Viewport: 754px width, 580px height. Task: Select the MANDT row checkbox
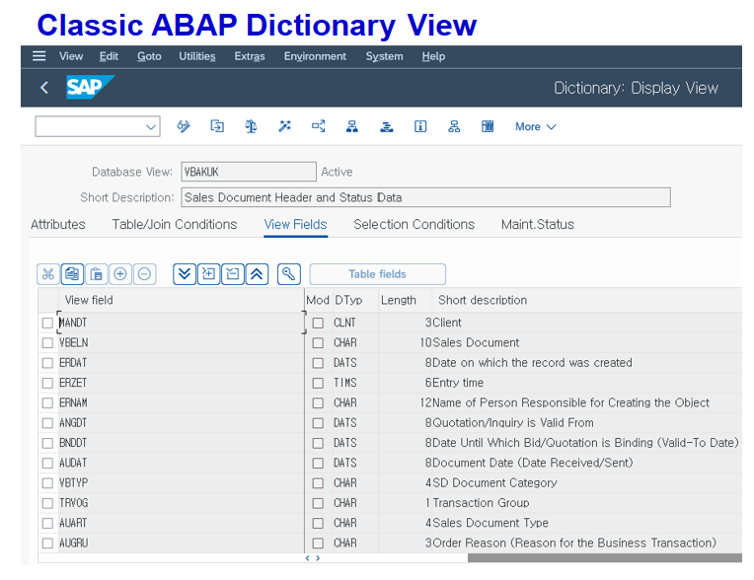coord(47,323)
